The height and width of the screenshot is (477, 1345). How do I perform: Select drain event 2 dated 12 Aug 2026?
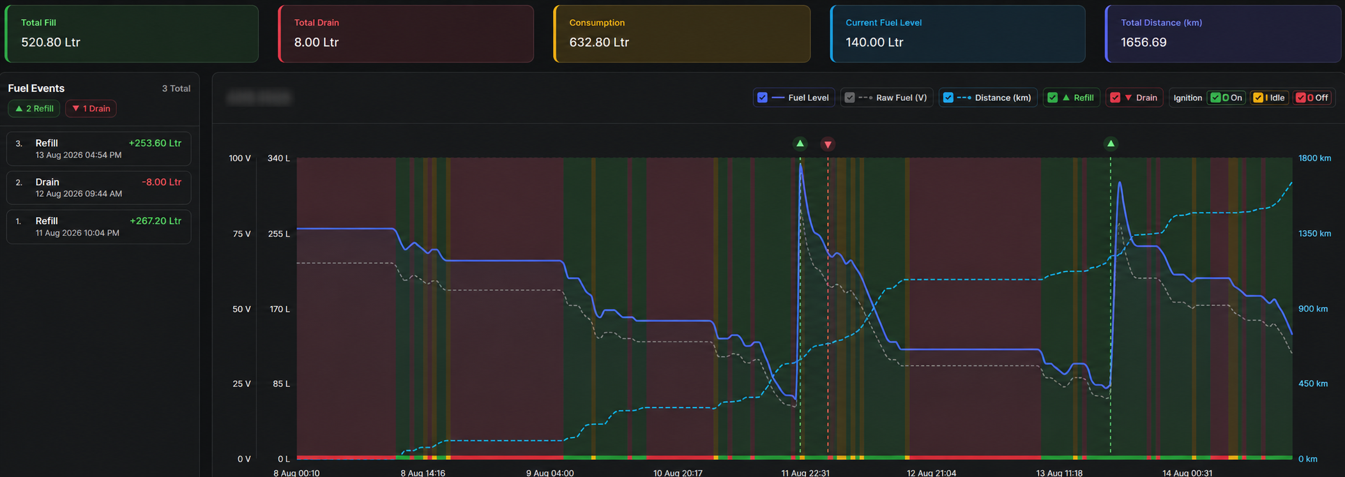coord(99,188)
